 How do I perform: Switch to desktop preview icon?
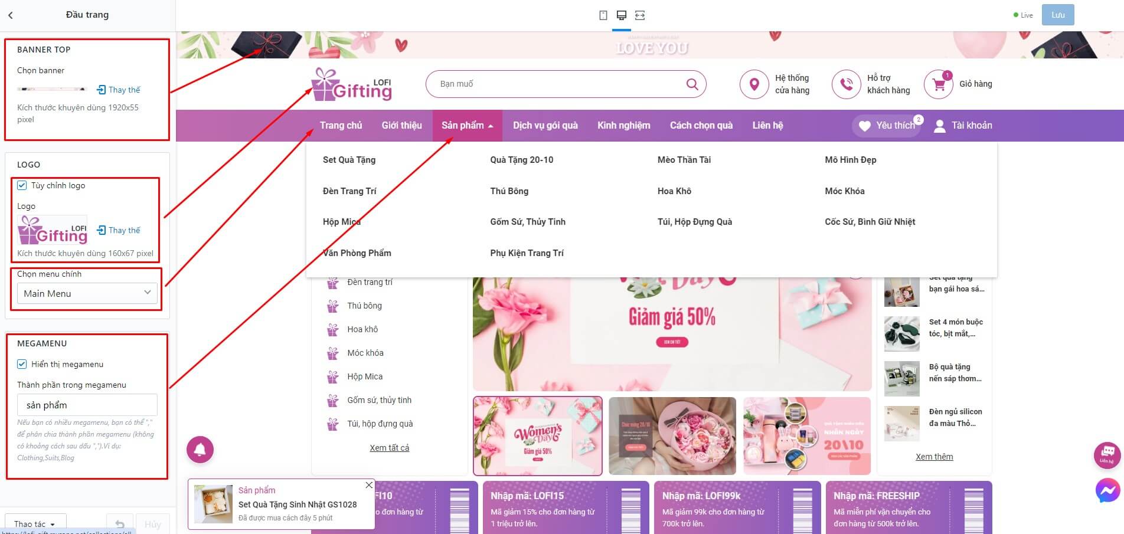622,15
